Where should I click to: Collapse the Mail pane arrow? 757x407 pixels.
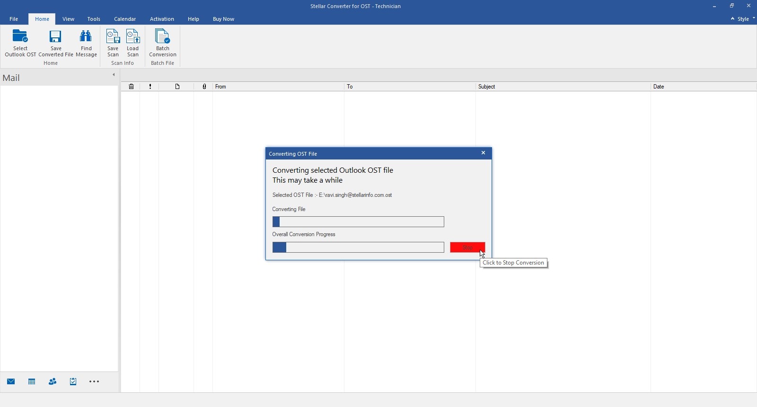point(114,75)
